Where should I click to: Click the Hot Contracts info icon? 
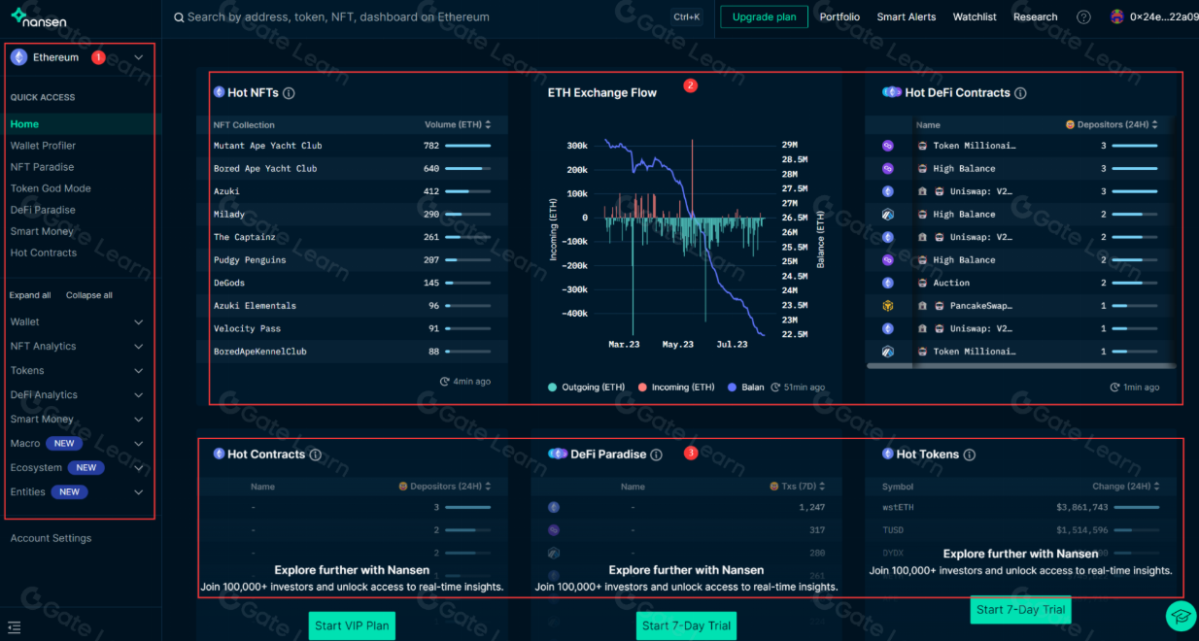[315, 455]
